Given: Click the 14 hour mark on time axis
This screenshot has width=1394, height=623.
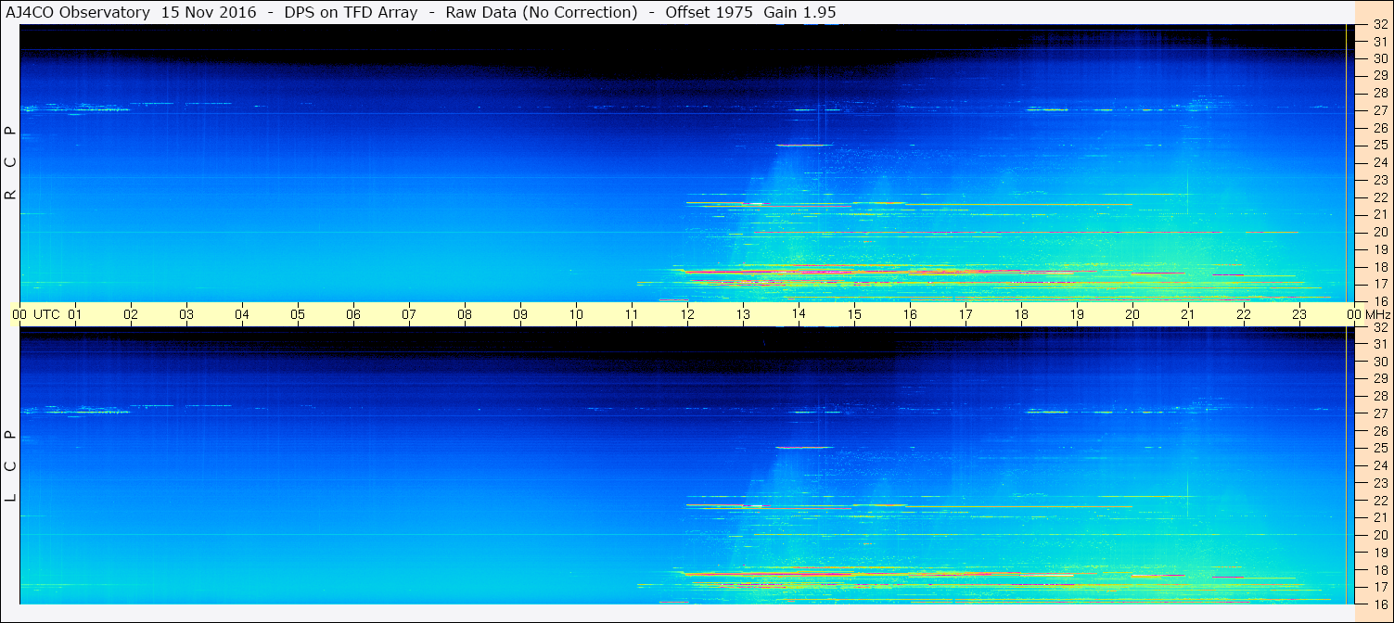Looking at the screenshot, I should pos(799,314).
